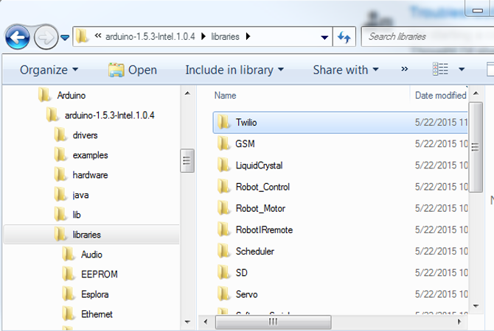Show hidden path levels via double chevron

pos(98,36)
